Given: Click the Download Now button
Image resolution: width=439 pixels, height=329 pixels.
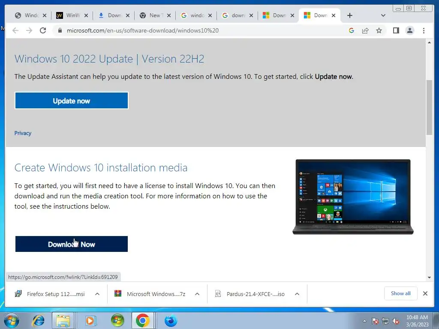Looking at the screenshot, I should coord(72,244).
